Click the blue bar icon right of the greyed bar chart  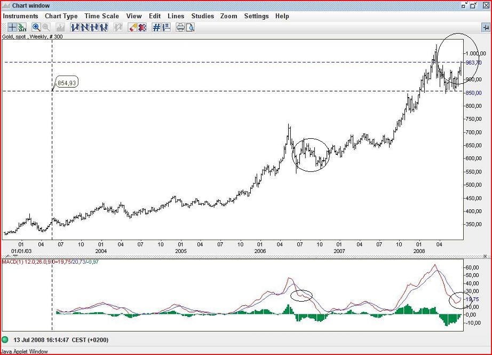[x=75, y=28]
